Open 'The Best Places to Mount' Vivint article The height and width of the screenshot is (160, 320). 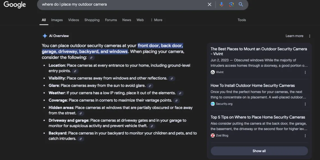[x=259, y=51]
